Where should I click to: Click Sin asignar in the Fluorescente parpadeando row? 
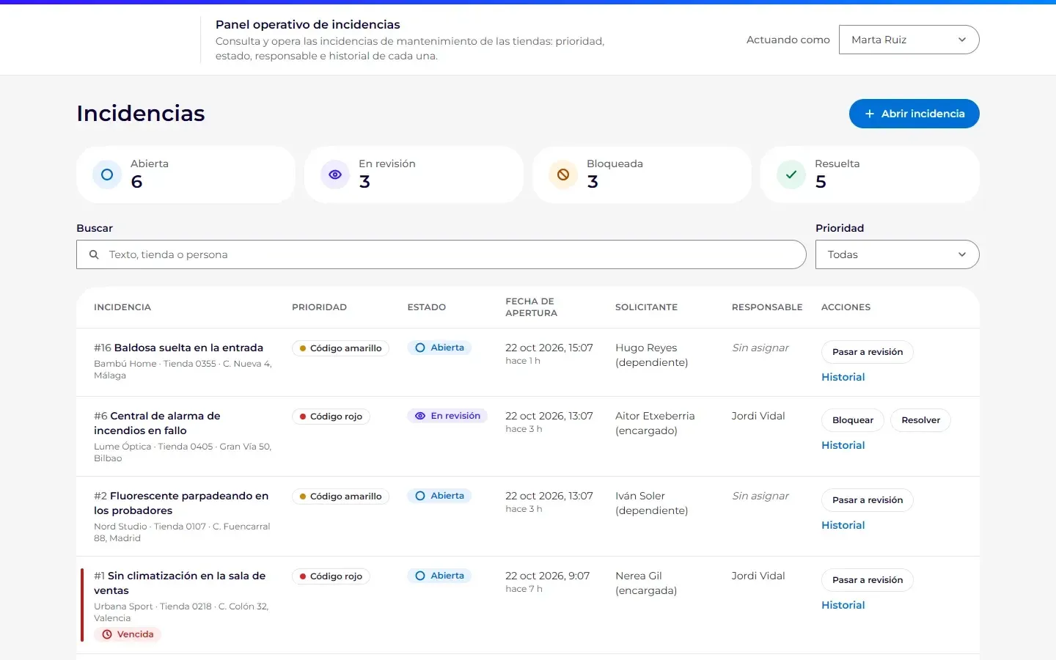tap(760, 496)
